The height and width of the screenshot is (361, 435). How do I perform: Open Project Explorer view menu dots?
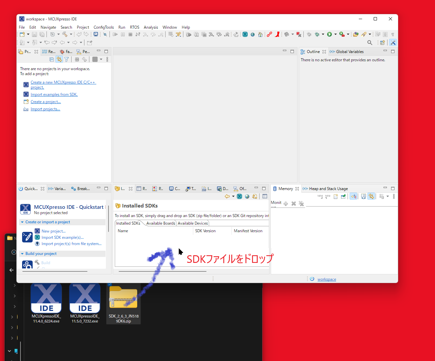click(107, 60)
